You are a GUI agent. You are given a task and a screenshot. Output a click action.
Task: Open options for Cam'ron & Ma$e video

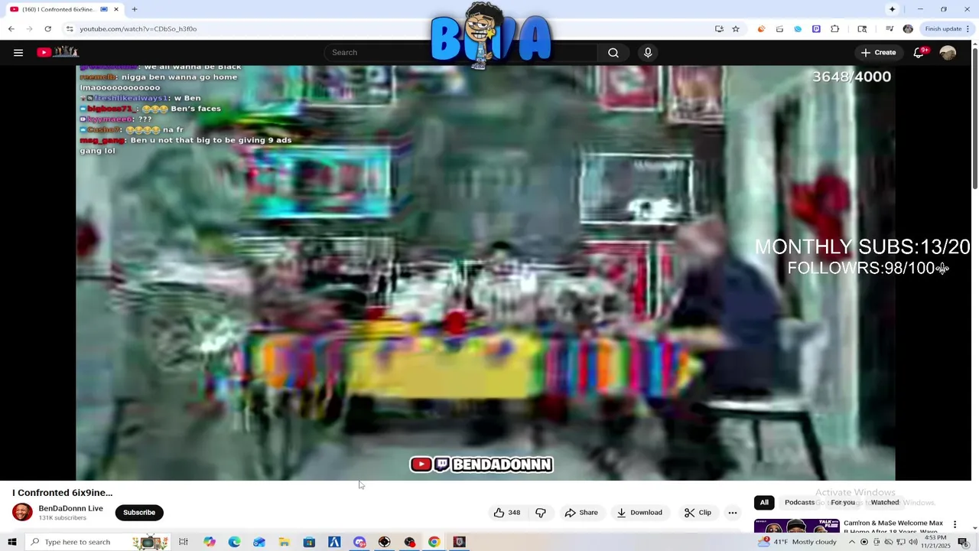[955, 525]
